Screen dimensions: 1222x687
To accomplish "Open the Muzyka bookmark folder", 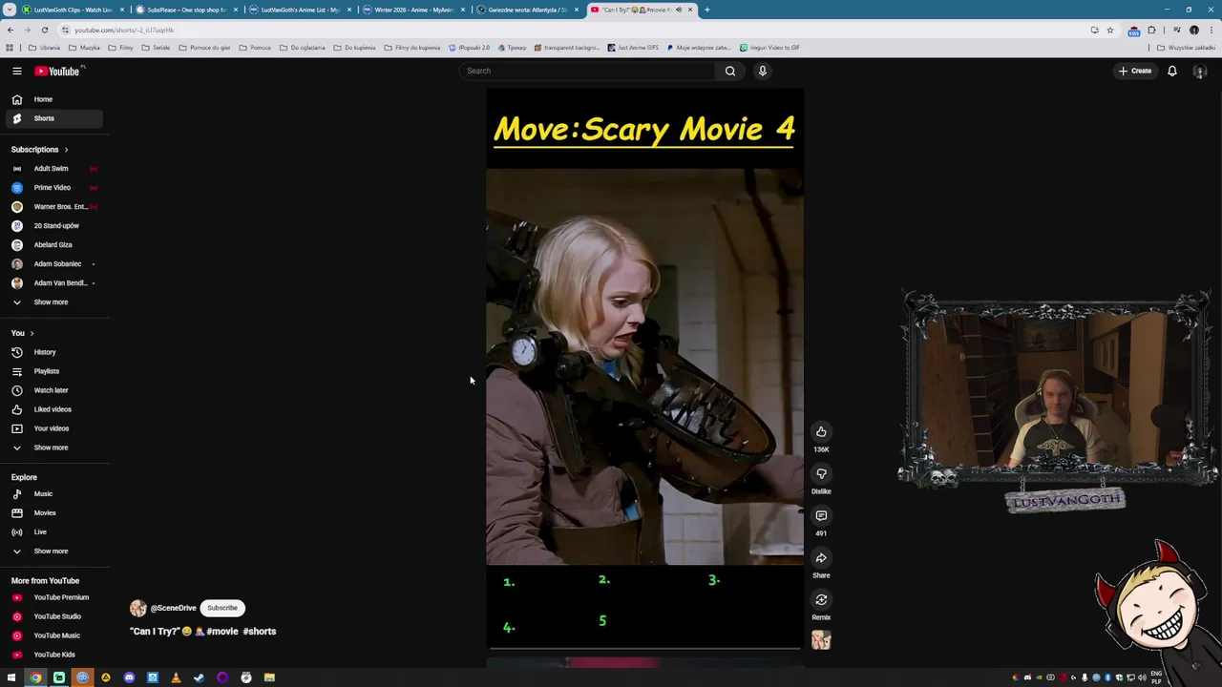I will pos(84,48).
